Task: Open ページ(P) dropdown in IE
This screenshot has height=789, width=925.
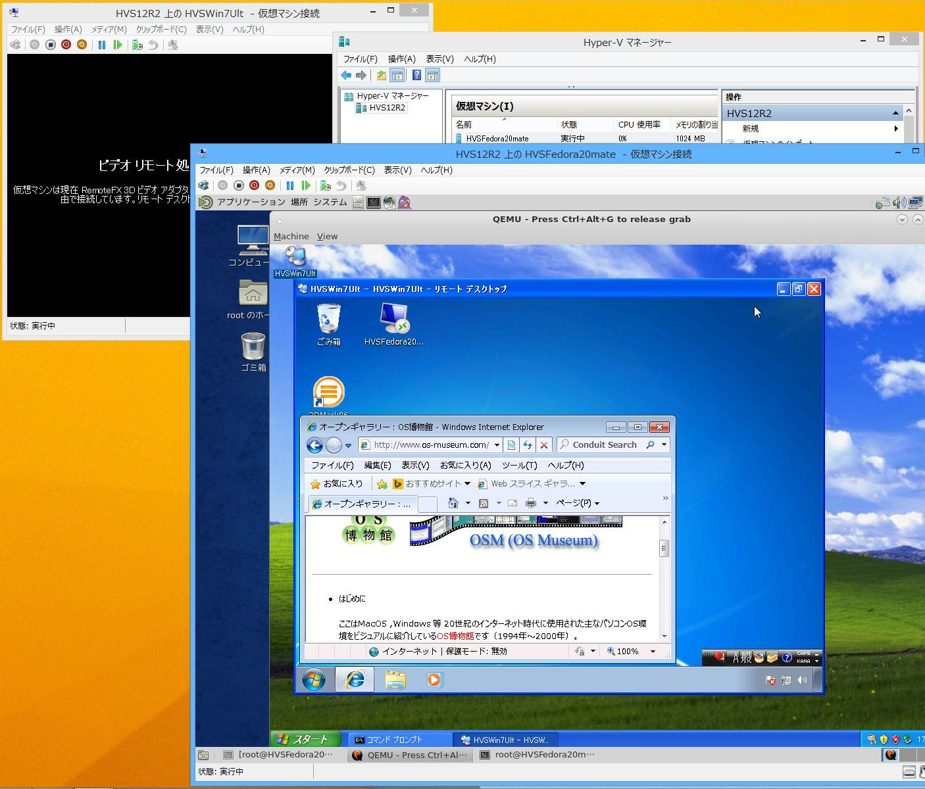Action: [x=578, y=503]
